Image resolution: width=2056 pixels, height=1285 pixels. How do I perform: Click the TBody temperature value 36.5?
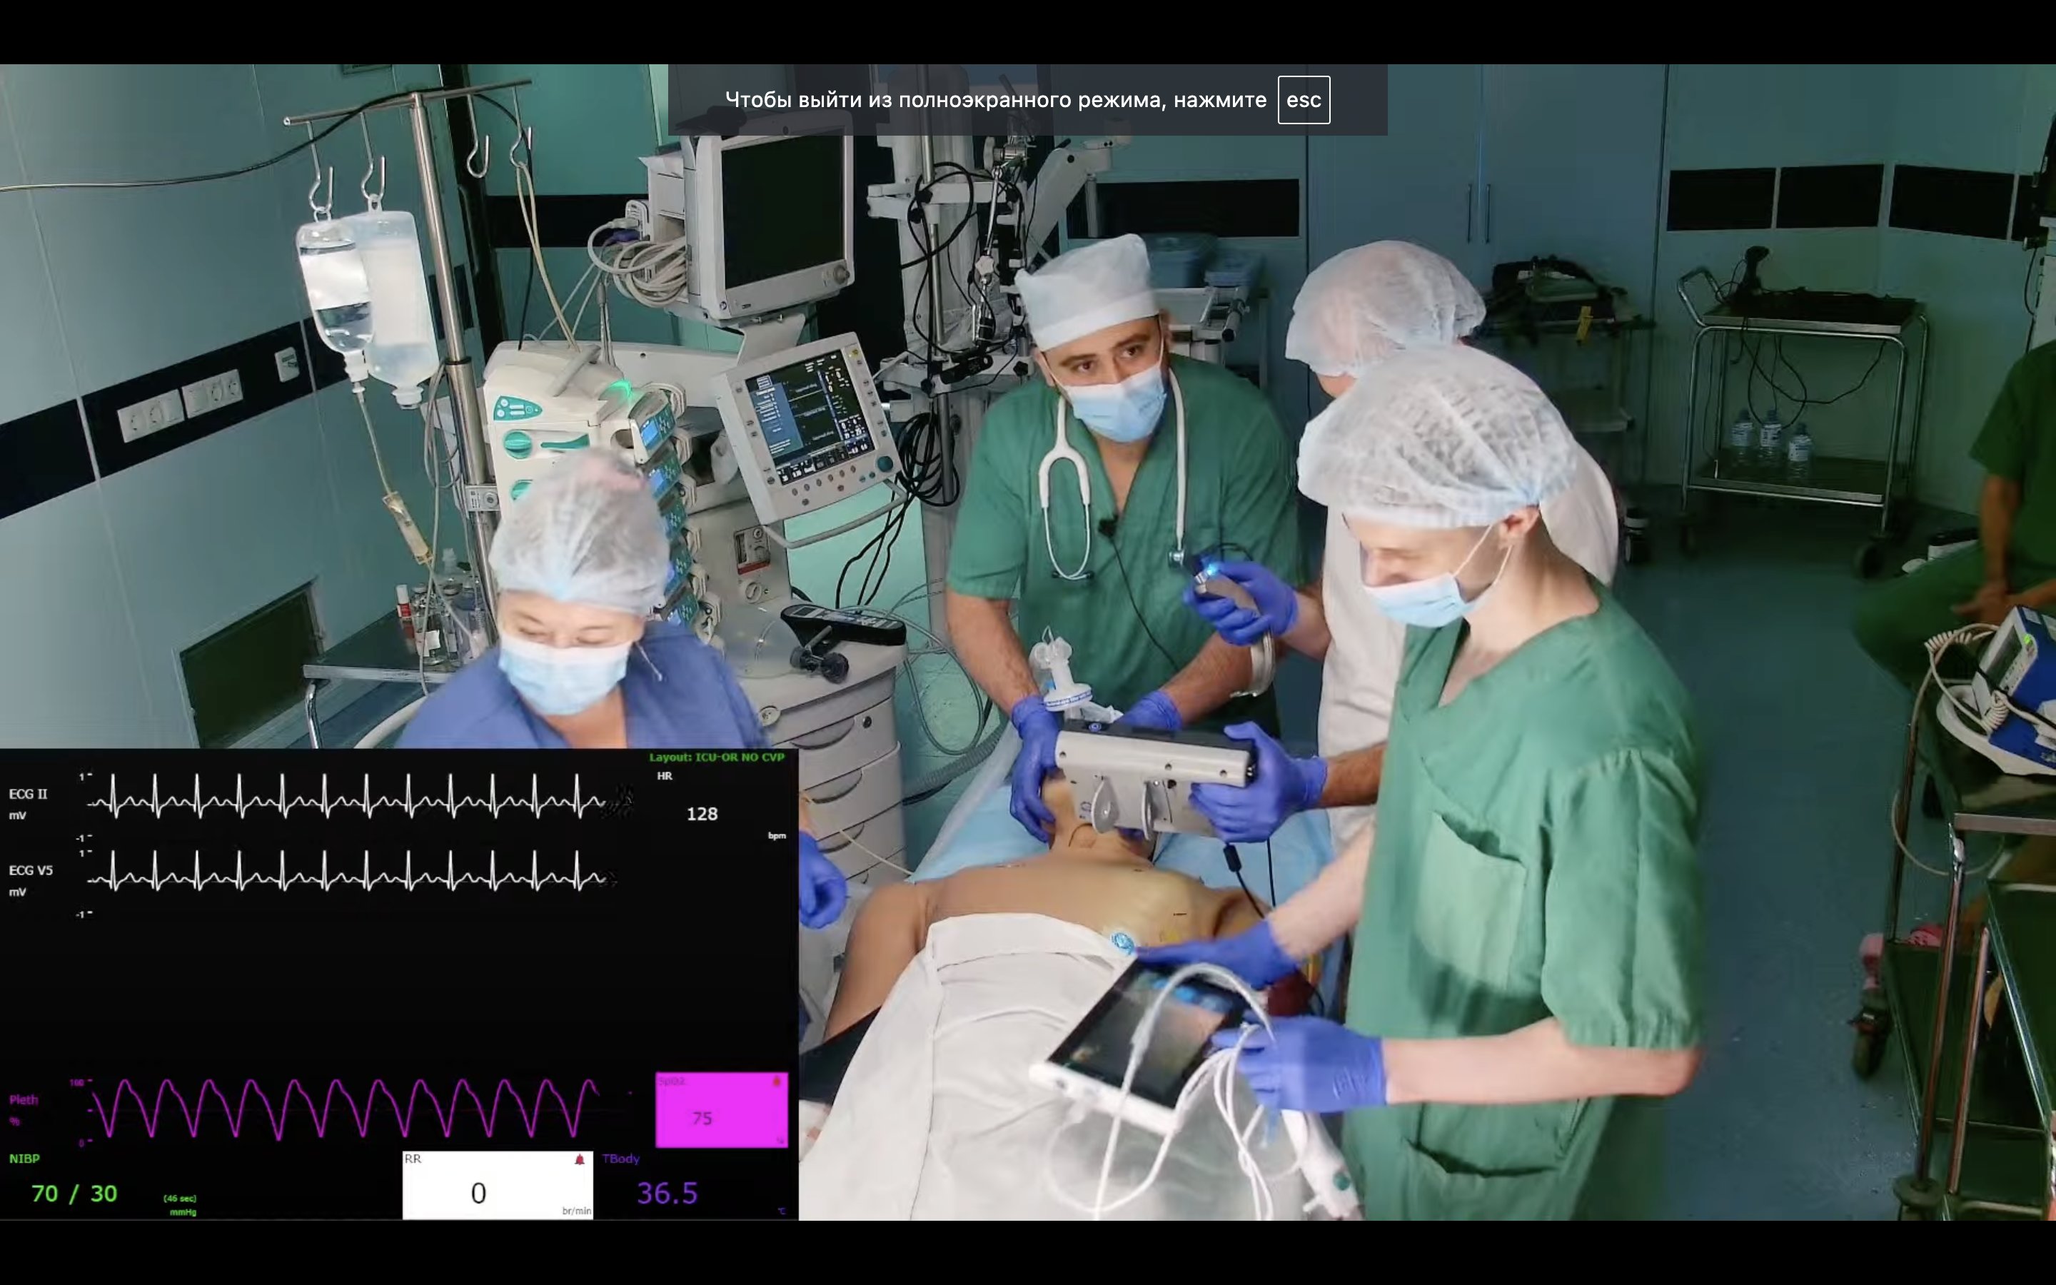[x=667, y=1193]
